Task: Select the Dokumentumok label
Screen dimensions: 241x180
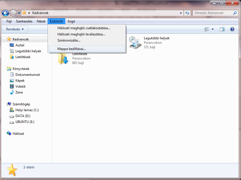Action: tap(28, 75)
